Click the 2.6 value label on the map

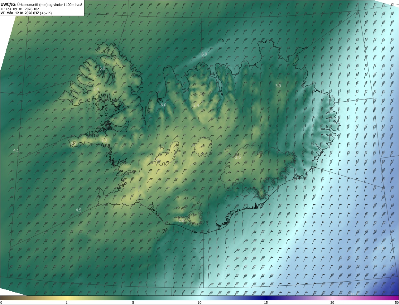click(x=238, y=157)
